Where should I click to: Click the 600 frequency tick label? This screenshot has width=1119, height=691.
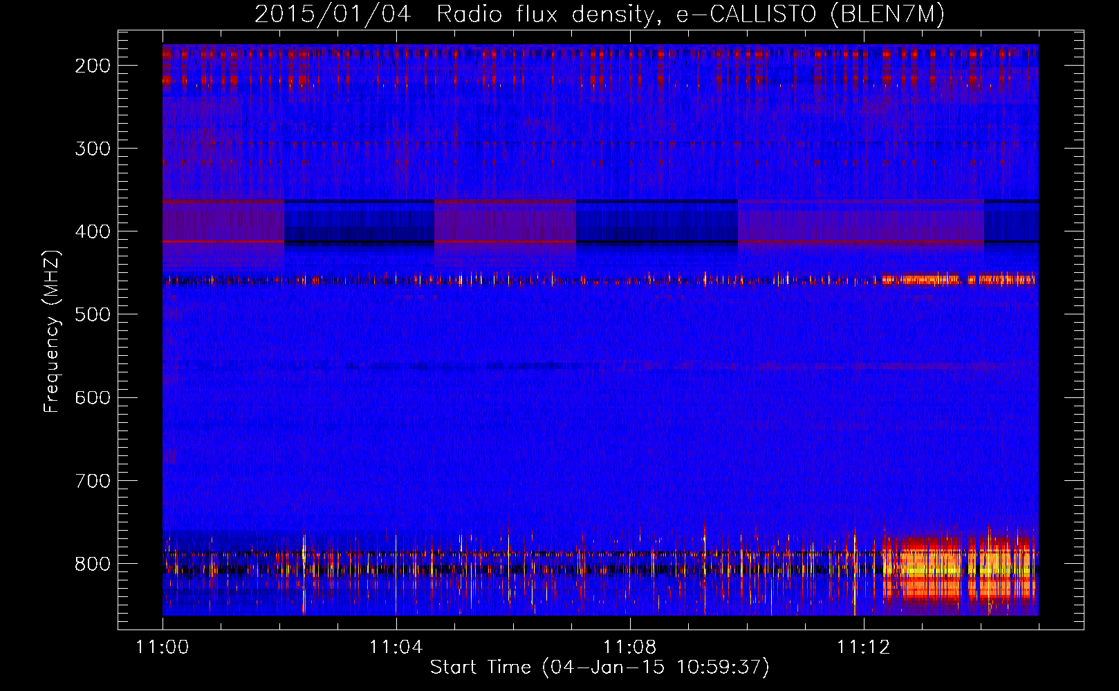[x=93, y=397]
